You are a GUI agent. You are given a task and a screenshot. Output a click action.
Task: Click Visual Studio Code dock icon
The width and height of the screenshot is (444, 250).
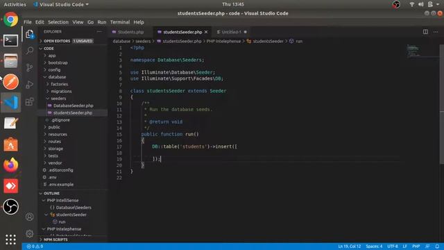[11, 102]
